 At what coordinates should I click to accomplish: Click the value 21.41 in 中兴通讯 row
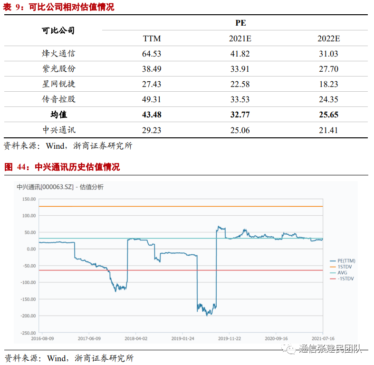(x=328, y=130)
